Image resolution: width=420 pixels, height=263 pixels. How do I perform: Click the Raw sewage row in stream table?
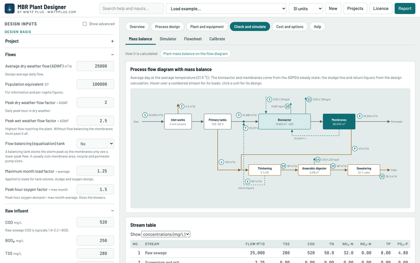point(270,253)
